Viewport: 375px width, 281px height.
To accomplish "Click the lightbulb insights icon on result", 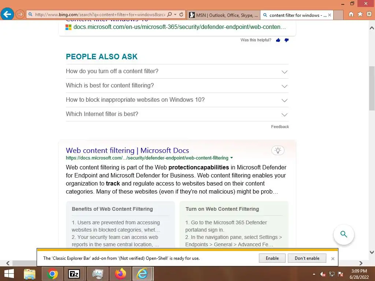I will pos(278,150).
